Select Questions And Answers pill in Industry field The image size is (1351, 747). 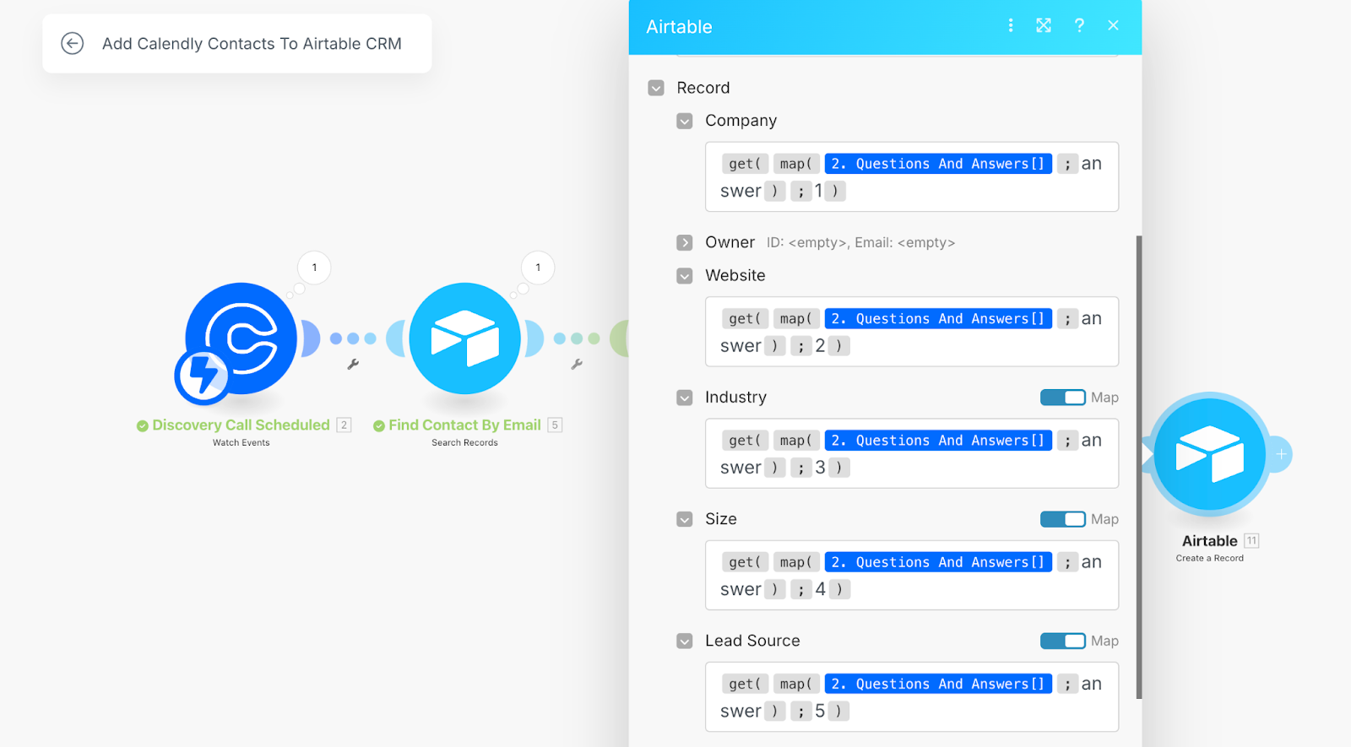point(938,441)
